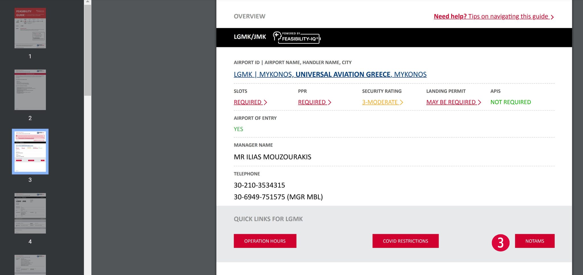583x275 pixels.
Task: Open the 'MAY BE REQUIRED' landing permit link
Action: pyautogui.click(x=453, y=102)
